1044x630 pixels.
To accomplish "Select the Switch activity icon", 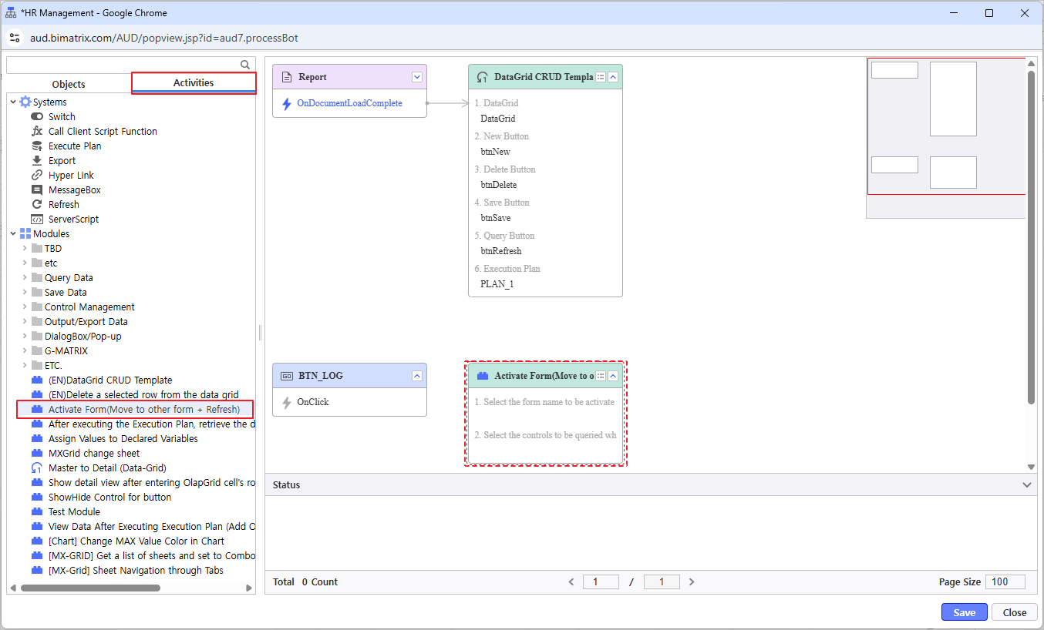I will coord(37,117).
